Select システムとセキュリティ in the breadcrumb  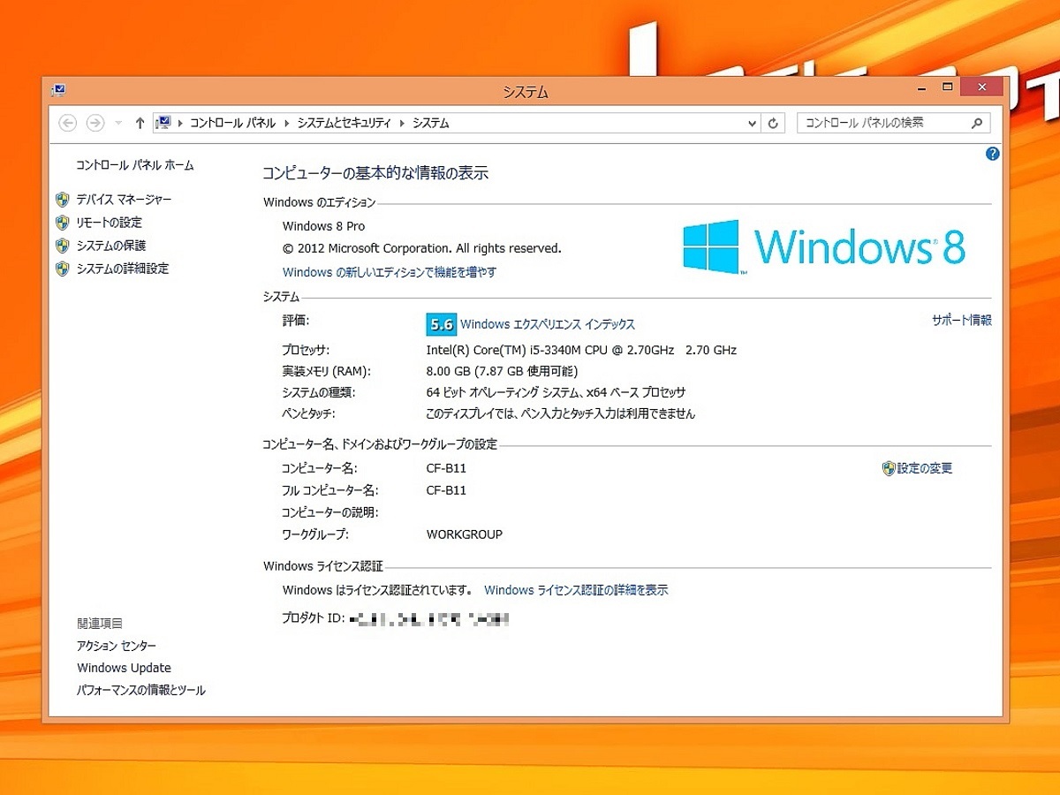coord(344,124)
